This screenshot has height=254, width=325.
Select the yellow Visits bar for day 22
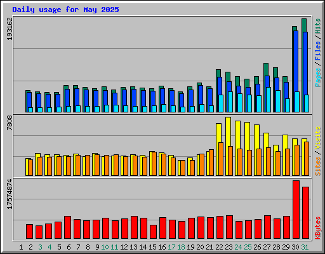218,133
